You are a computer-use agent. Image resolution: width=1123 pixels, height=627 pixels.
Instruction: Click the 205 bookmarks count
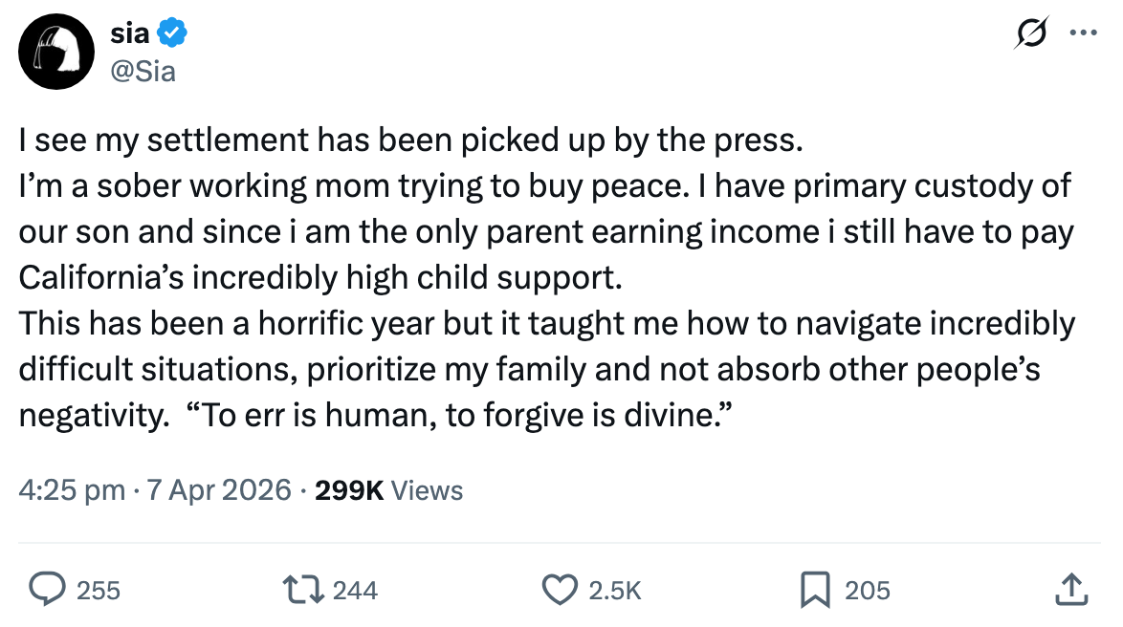click(867, 591)
